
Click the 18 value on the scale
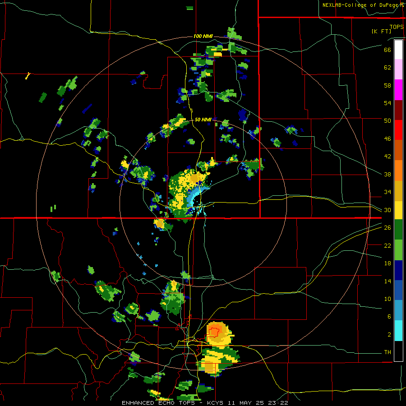[388, 263]
